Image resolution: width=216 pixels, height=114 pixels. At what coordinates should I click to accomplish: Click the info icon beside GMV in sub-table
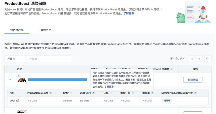[x=71, y=93]
